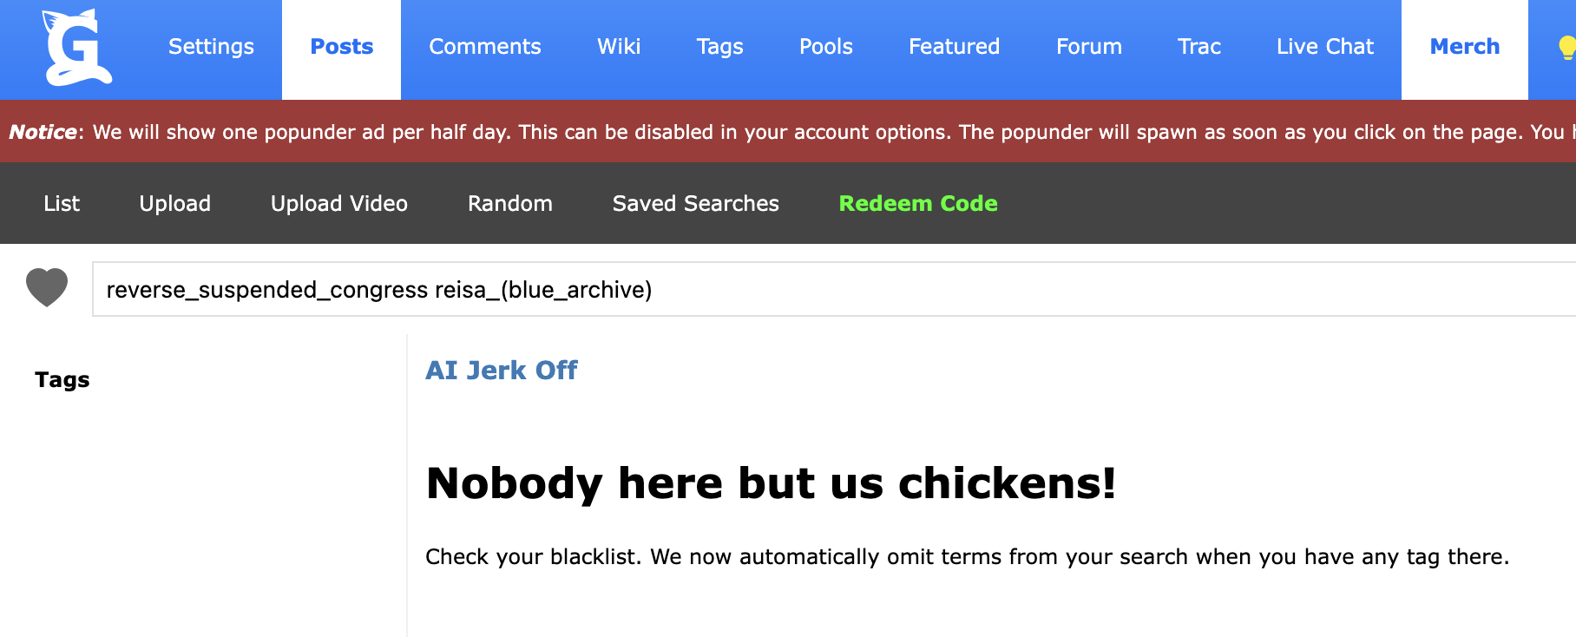
Task: Visit the Forum link
Action: point(1089,47)
